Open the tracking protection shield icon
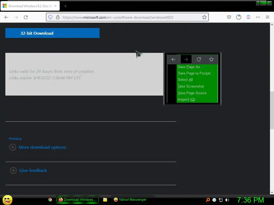The image size is (274, 205). tap(50, 17)
